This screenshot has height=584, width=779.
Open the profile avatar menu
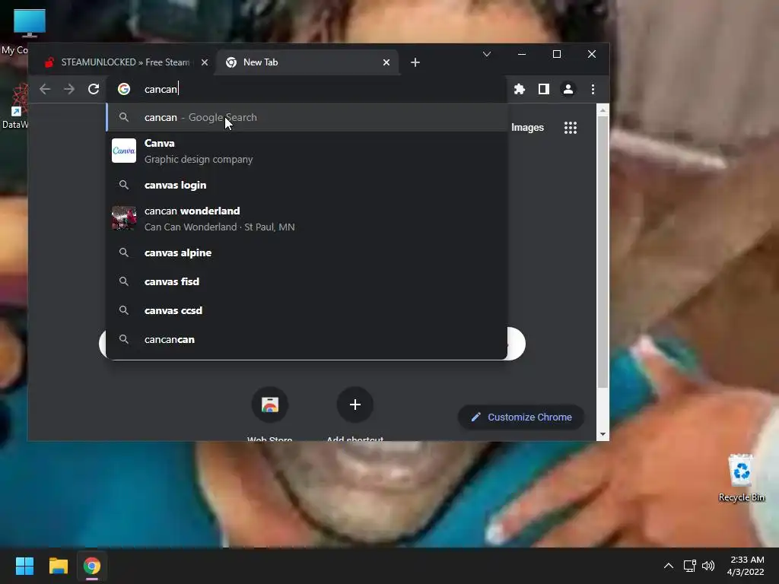coord(568,90)
